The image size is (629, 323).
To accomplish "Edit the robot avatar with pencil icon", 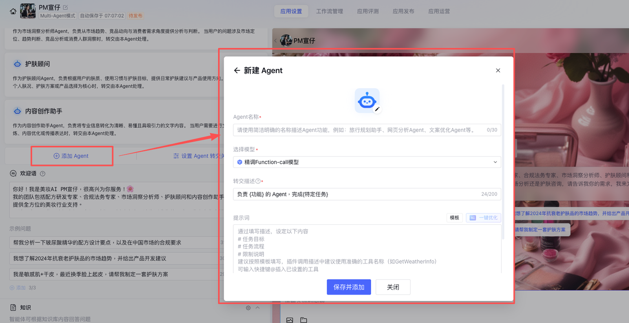I will click(377, 109).
